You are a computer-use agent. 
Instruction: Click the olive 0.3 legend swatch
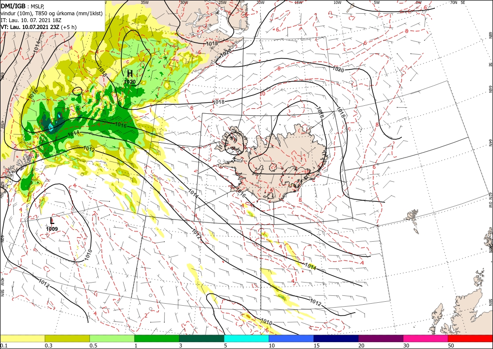click(x=67, y=338)
